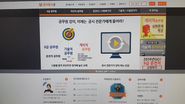Image resolution: width=185 pixels, height=104 pixels.
Task: Open the (2017) 9급 공무원 review link
Action: 54,102
